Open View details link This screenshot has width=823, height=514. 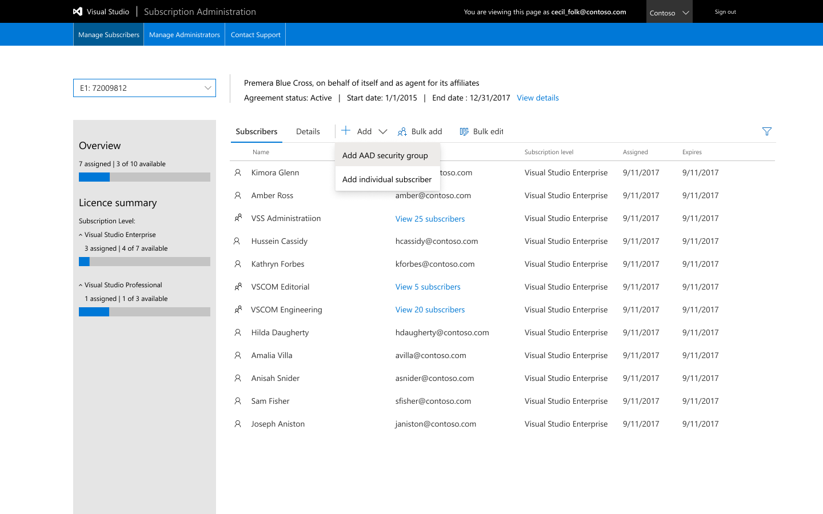click(538, 98)
